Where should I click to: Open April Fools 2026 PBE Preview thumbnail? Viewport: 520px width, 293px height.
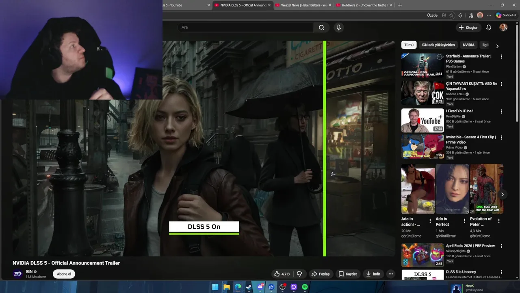[x=422, y=255]
